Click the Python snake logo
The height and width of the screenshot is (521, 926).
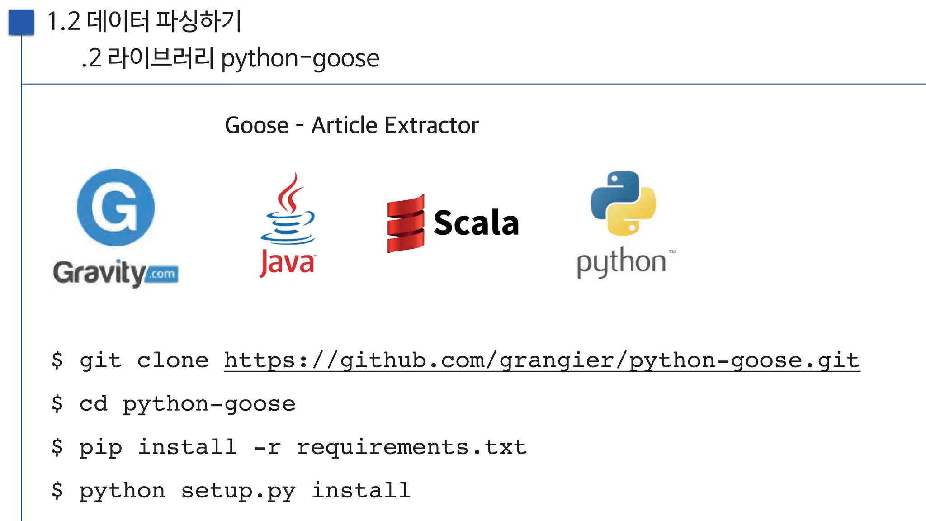623,203
